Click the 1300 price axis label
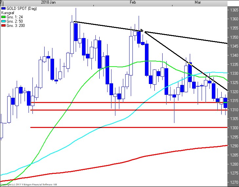 click(234, 128)
